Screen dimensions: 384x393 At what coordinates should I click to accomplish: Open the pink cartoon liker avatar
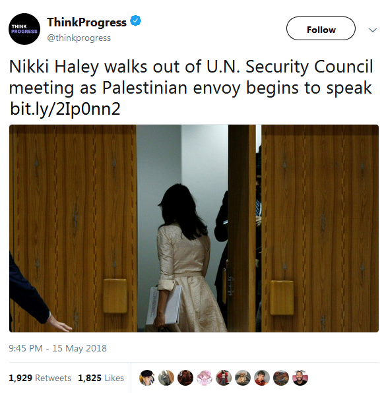coord(205,377)
